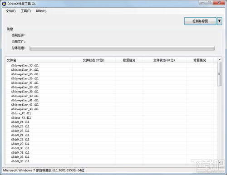Viewport: 227px width, 175px height.
Task: Open the 文件(F) menu
Action: click(x=11, y=11)
